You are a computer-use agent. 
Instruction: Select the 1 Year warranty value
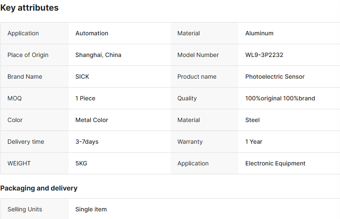253,142
